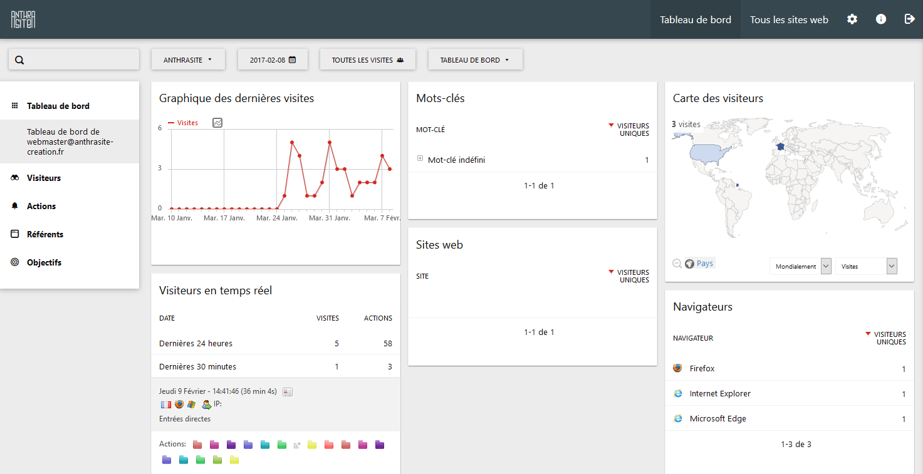Screen dimensions: 923x474
Task: Click the Pays link under the map
Action: click(x=704, y=264)
